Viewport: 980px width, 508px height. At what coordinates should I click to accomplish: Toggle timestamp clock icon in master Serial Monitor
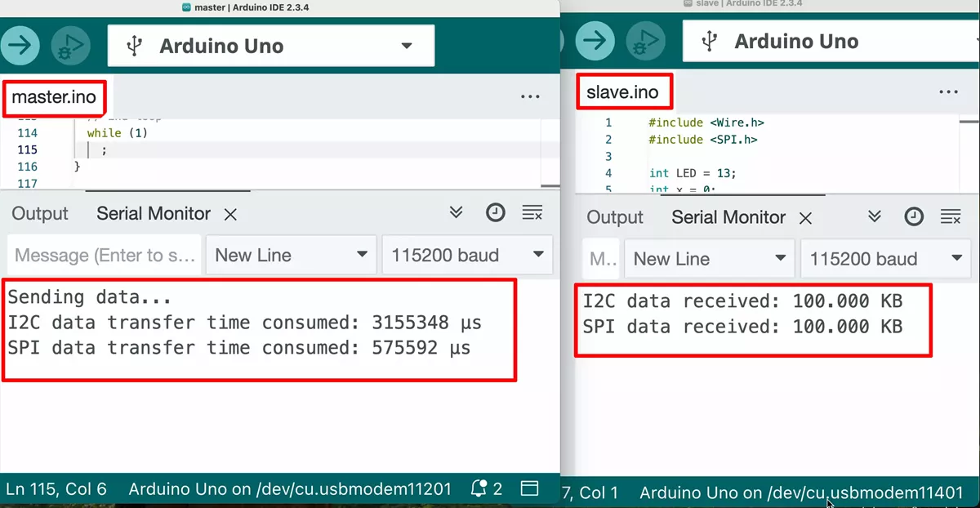(496, 213)
